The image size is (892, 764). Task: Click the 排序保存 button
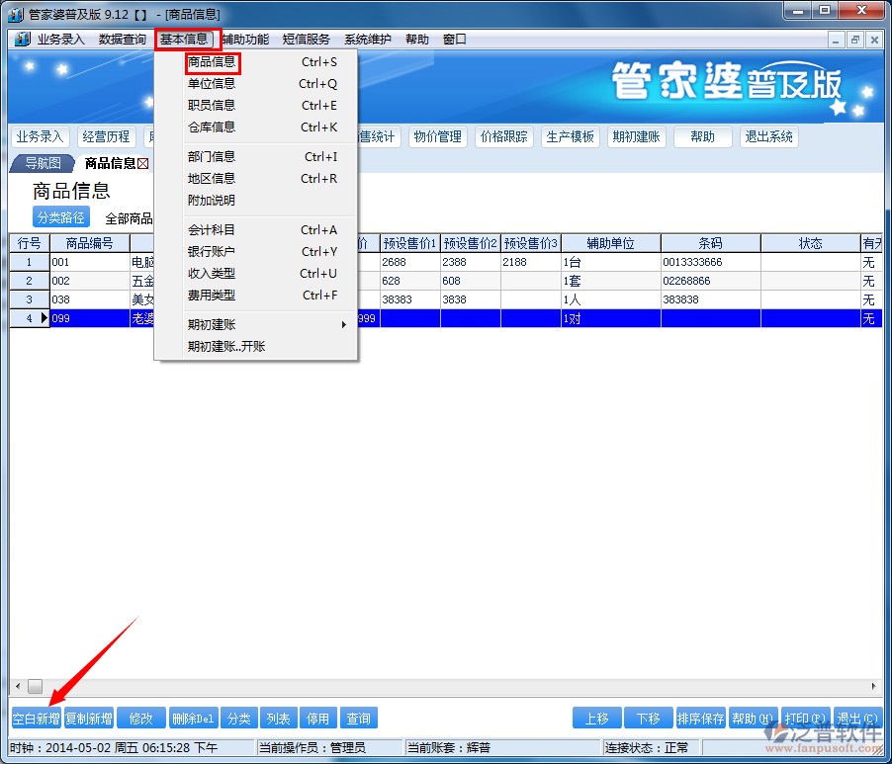click(701, 719)
